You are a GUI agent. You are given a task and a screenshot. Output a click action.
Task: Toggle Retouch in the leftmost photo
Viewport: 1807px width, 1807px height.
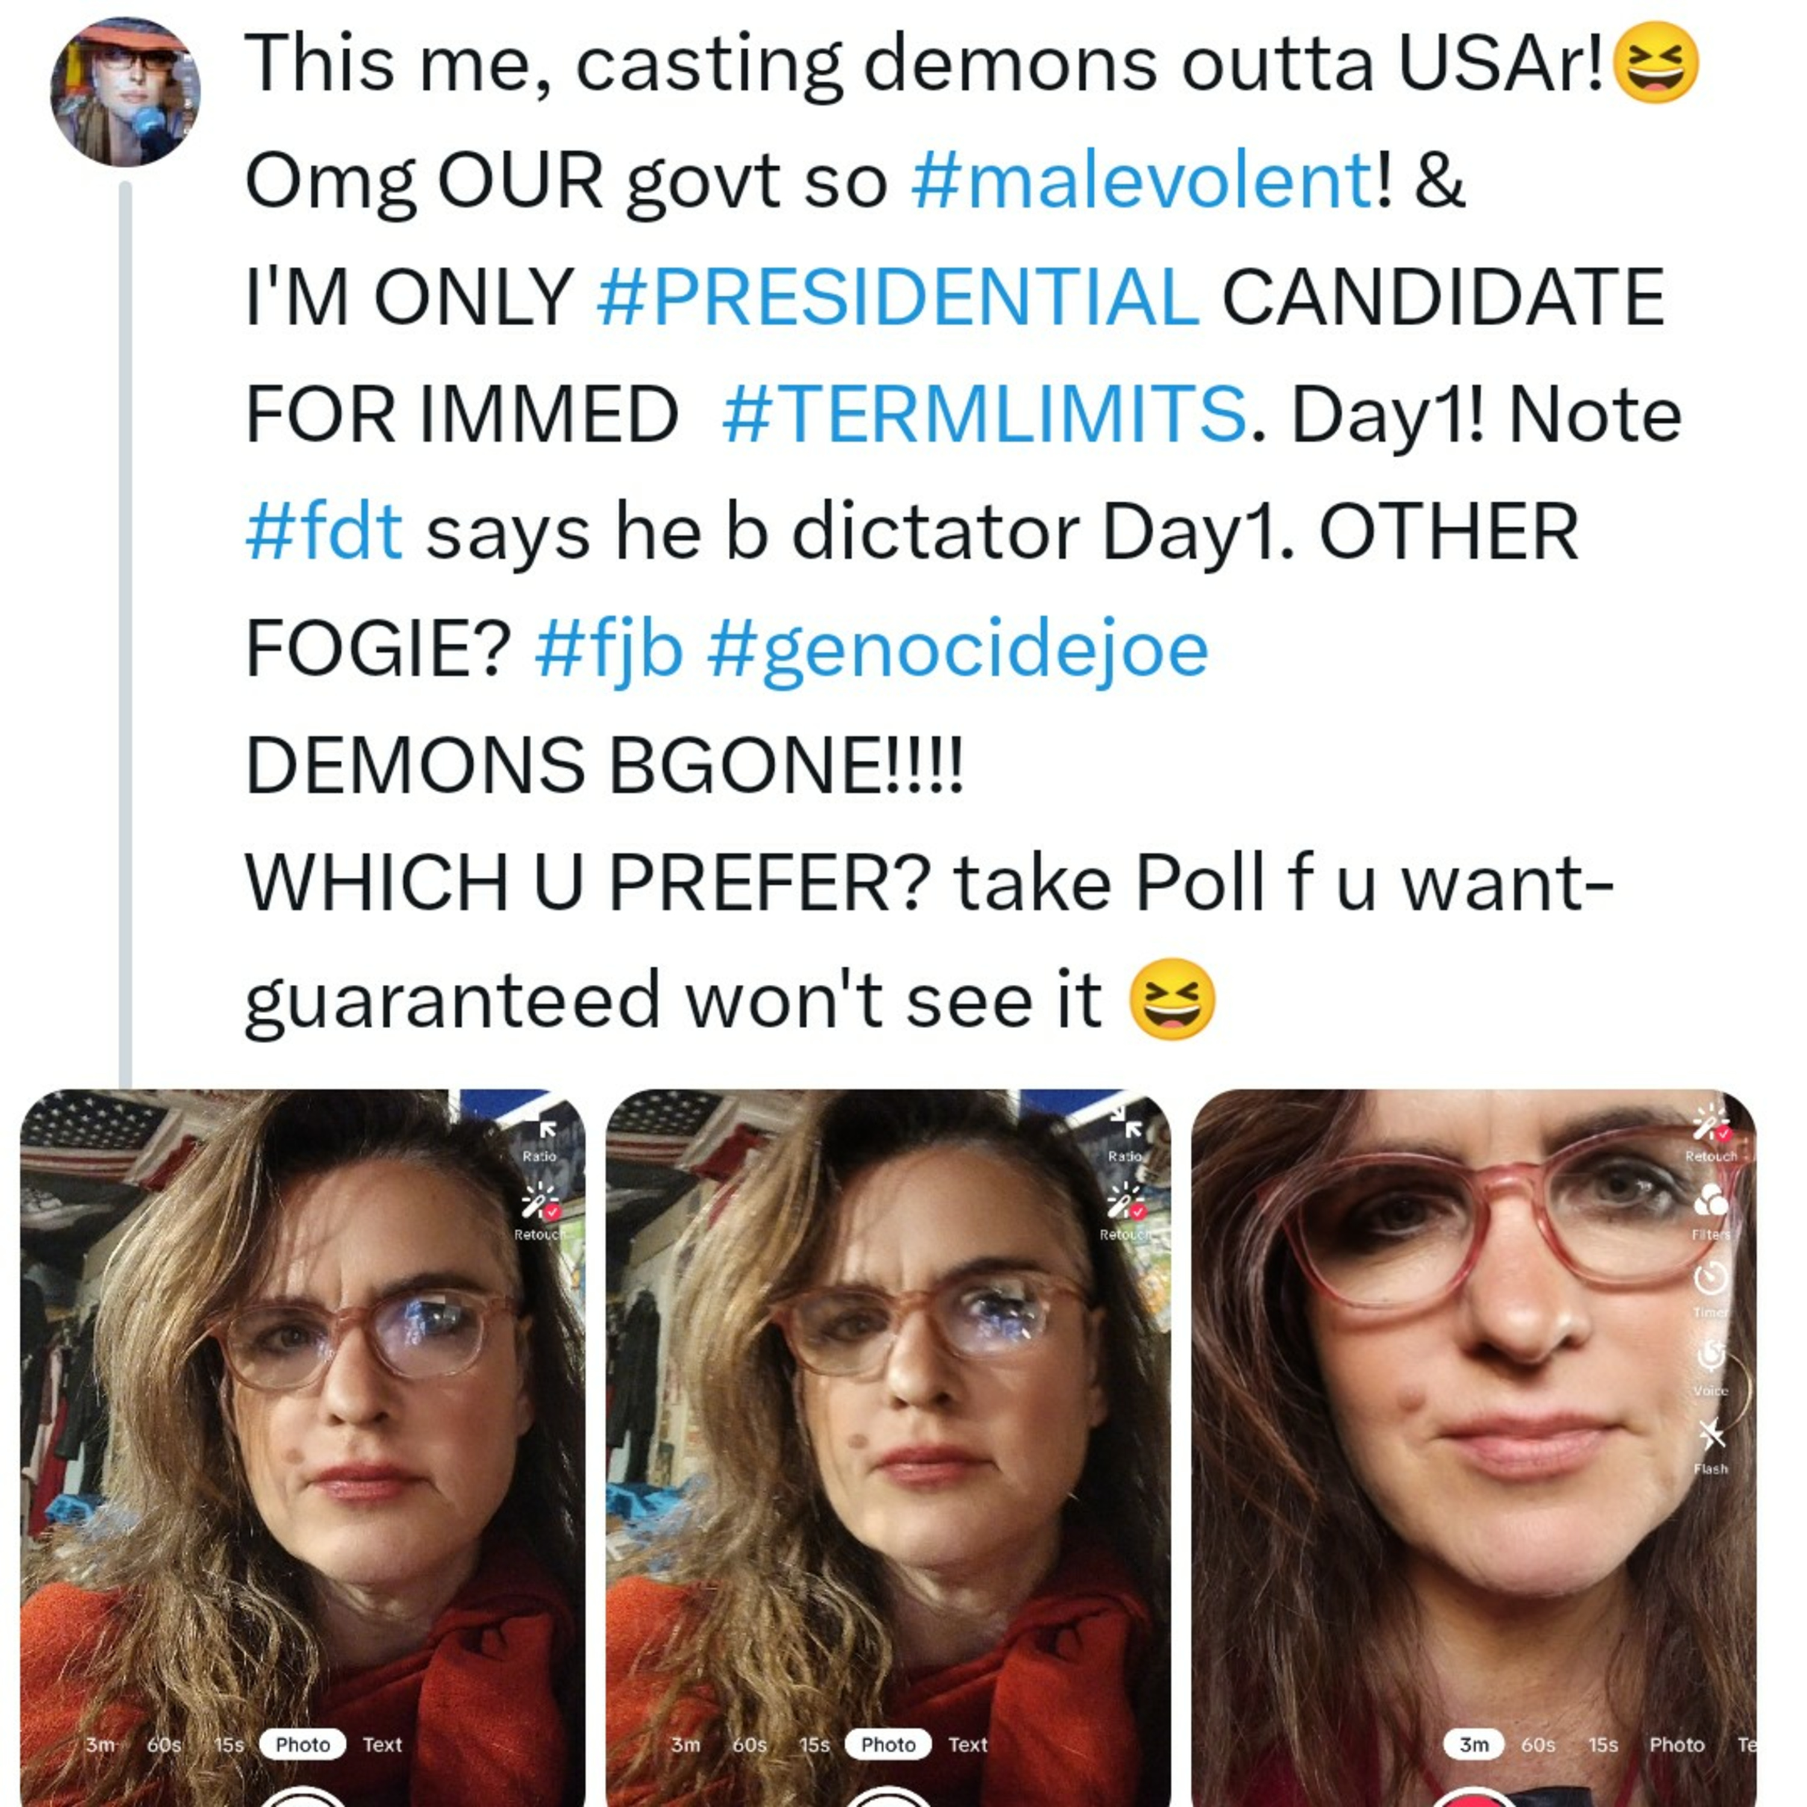[540, 1201]
